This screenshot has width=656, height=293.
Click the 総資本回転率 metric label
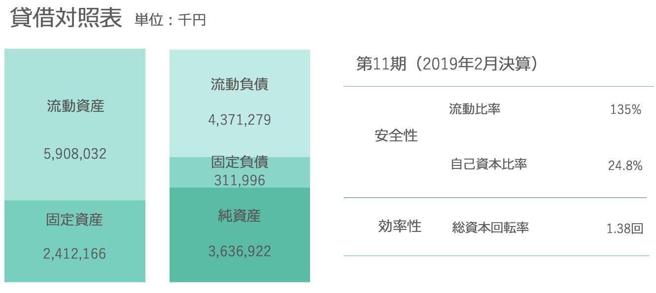coord(490,228)
